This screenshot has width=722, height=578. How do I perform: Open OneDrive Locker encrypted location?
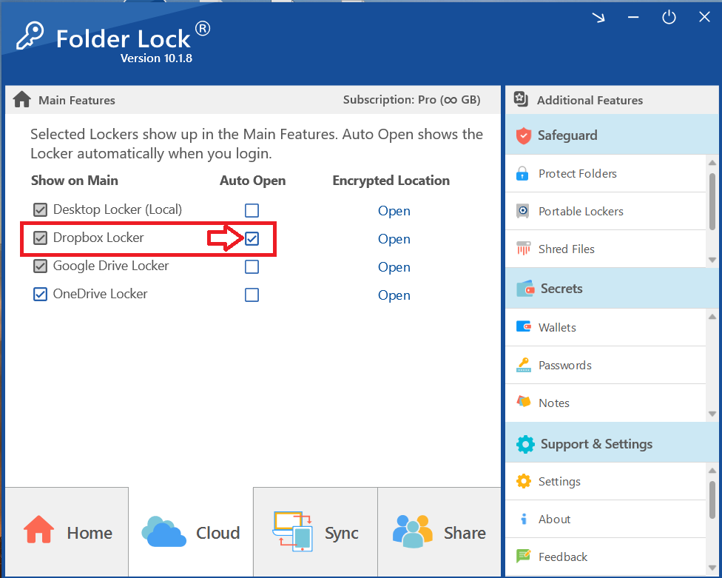(394, 295)
